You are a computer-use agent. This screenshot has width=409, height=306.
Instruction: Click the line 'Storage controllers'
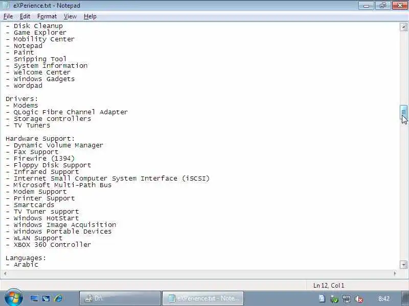click(x=48, y=119)
